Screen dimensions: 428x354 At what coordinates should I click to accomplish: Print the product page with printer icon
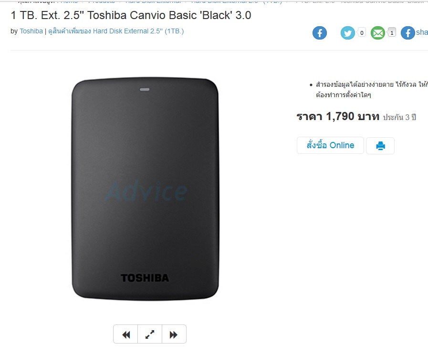point(380,146)
